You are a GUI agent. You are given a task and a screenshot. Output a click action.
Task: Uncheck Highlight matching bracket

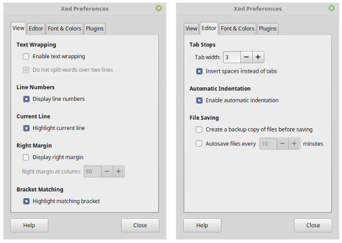(x=26, y=201)
